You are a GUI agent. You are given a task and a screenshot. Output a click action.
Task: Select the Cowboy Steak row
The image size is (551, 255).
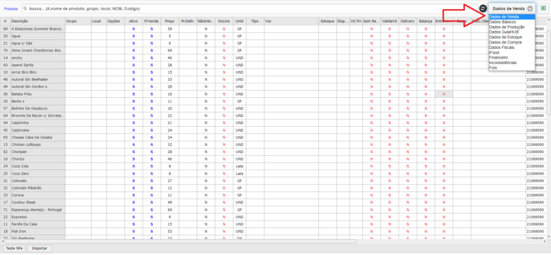pos(38,202)
